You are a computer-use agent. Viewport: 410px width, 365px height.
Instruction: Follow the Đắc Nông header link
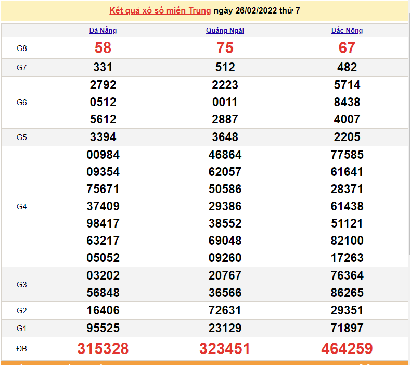[347, 30]
